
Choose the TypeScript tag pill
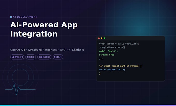point(44,57)
